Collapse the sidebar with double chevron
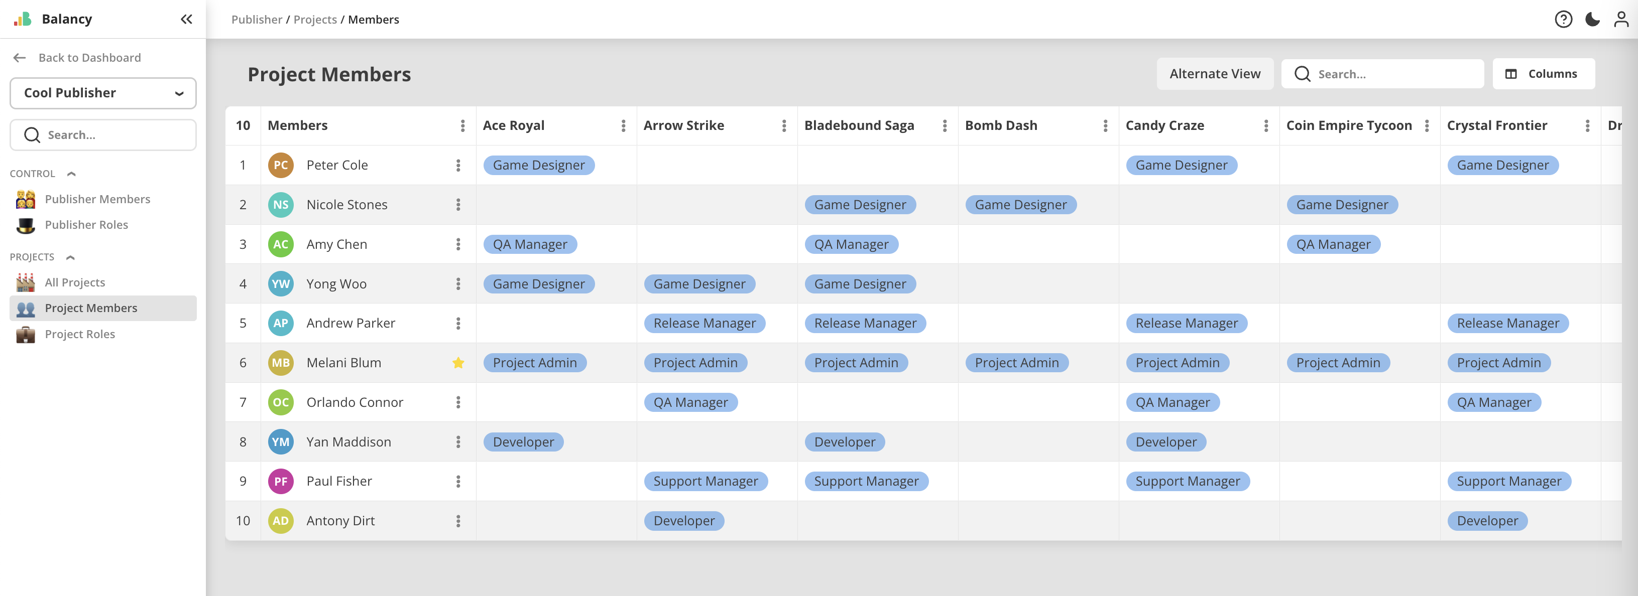This screenshot has width=1638, height=596. 186,19
